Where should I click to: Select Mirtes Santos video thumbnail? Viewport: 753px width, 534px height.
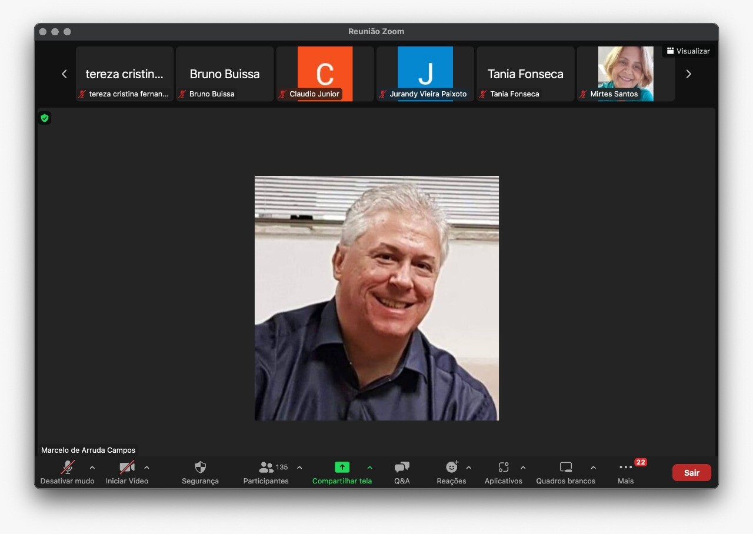pos(625,74)
